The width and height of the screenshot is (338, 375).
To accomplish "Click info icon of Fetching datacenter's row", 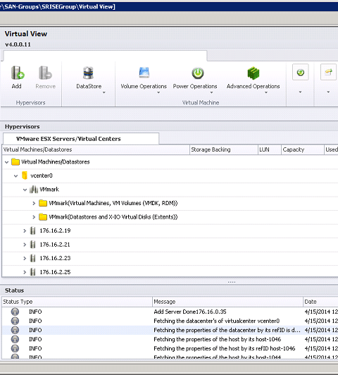I will point(15,321).
